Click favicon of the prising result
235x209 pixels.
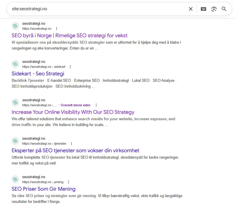pyautogui.click(x=15, y=179)
